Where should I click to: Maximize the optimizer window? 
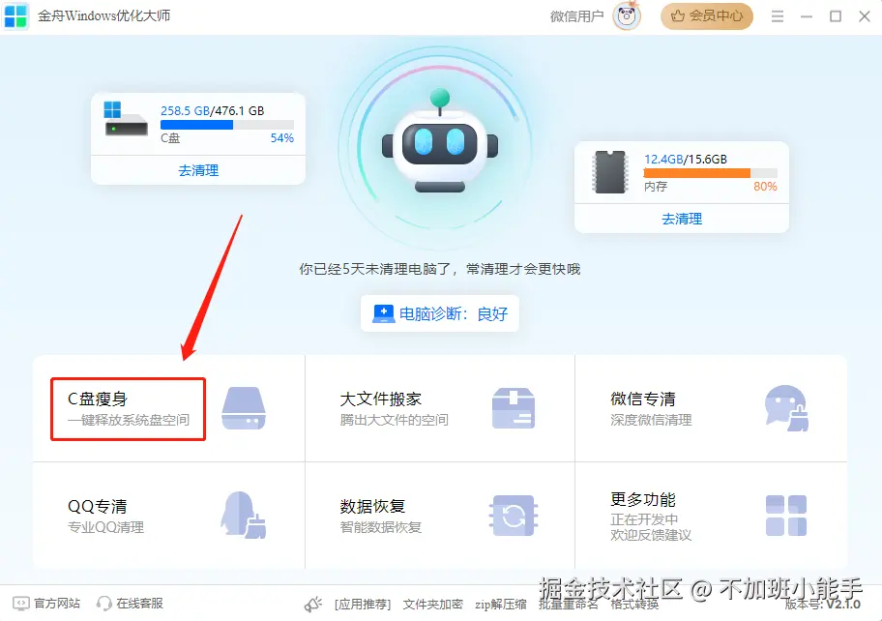coord(836,16)
